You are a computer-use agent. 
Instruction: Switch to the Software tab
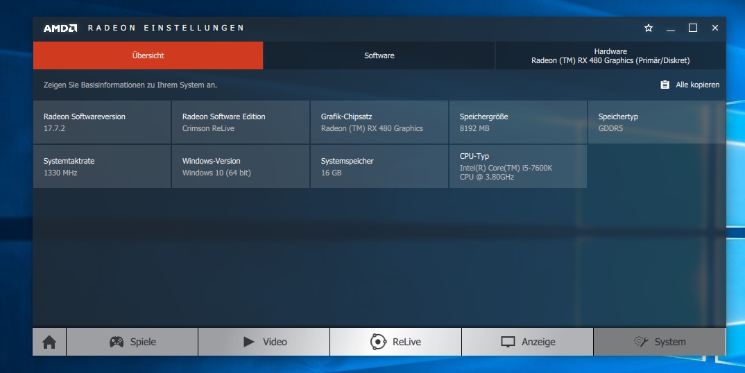pos(379,55)
